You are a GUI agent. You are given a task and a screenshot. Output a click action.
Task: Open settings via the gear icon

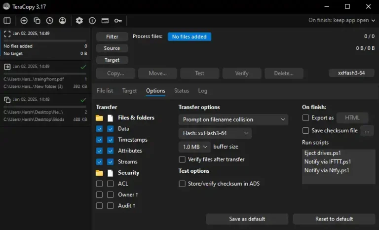(x=79, y=21)
